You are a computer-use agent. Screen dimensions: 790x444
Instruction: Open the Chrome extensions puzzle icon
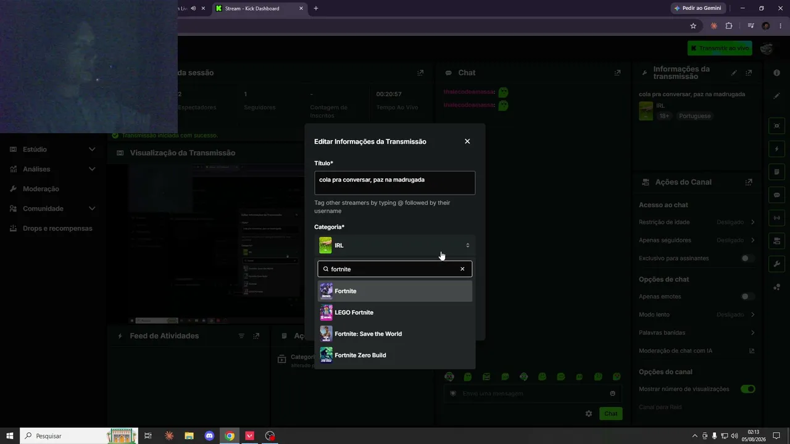pyautogui.click(x=729, y=26)
